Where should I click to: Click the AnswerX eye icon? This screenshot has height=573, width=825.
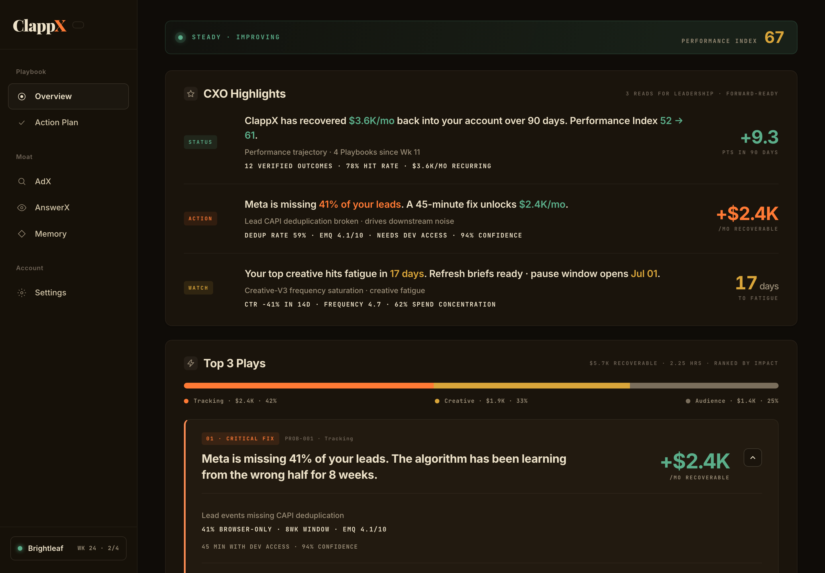coord(22,207)
